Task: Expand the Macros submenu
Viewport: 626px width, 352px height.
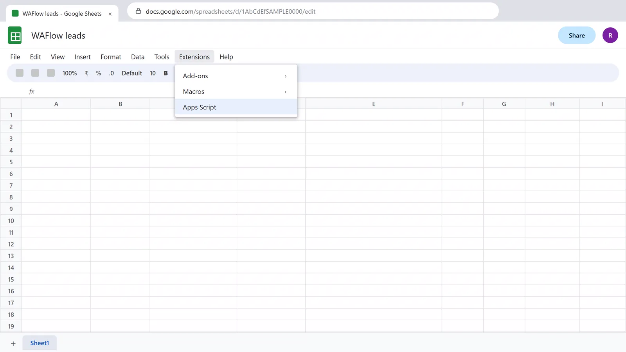Action: (236, 92)
